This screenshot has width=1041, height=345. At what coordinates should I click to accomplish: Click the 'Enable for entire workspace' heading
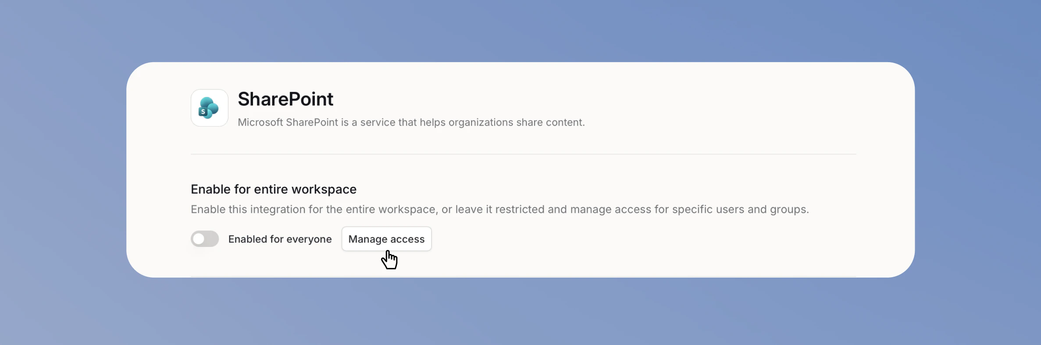pyautogui.click(x=274, y=190)
